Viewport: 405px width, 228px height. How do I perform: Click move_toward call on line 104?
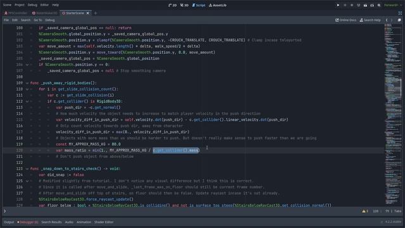pos(108,52)
